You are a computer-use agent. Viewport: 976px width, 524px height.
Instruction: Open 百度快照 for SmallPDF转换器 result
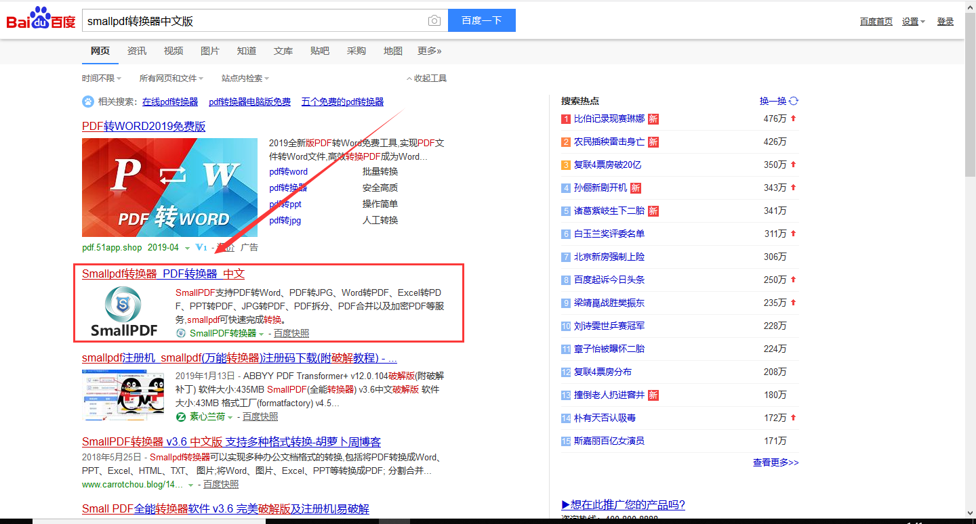pos(291,333)
